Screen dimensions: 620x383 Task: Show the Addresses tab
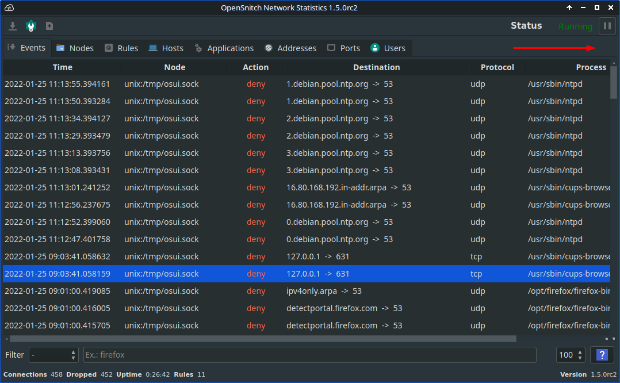point(290,48)
